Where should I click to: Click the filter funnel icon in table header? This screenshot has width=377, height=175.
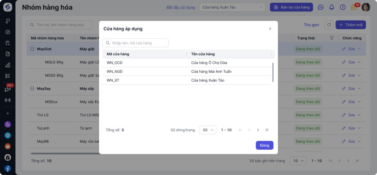332,38
